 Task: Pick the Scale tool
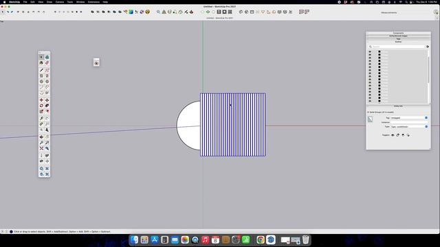(x=41, y=111)
